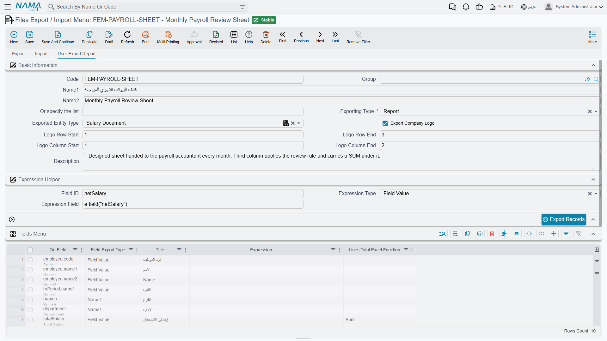Click Remove Filter icon
Image resolution: width=607 pixels, height=341 pixels.
(x=358, y=34)
